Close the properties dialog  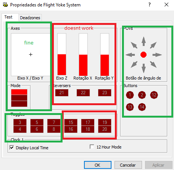[166, 5]
